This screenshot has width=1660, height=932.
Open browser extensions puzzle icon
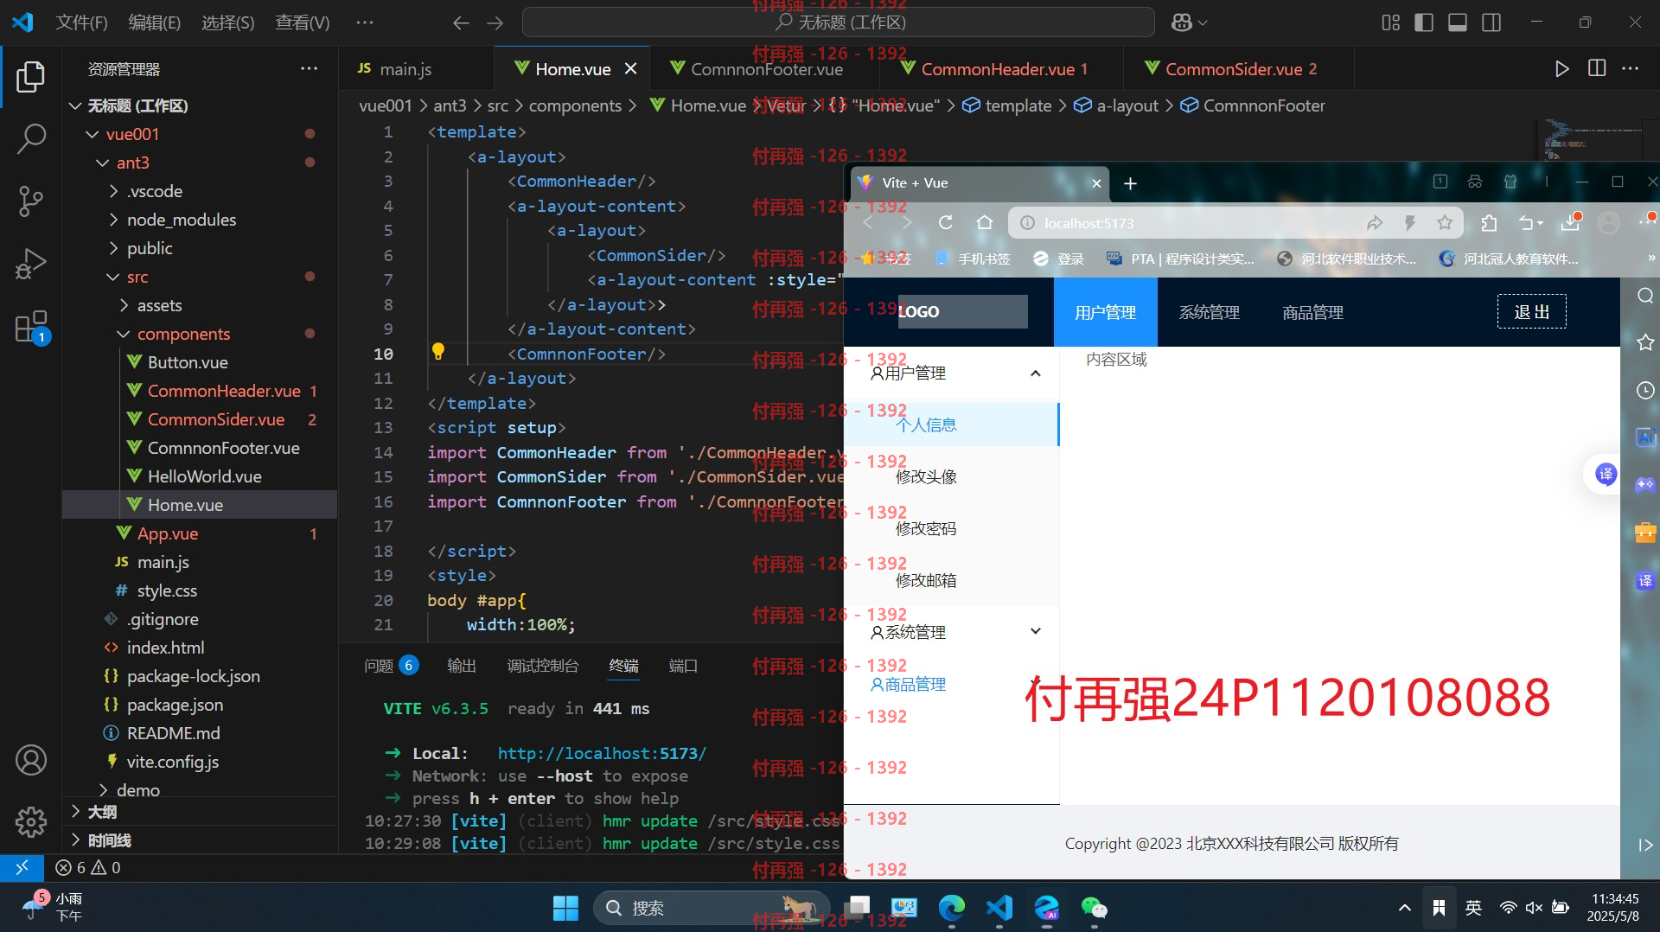pos(1489,223)
